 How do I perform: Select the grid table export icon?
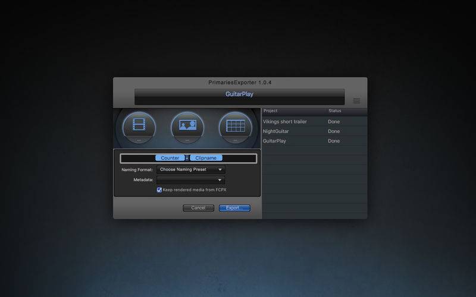235,127
